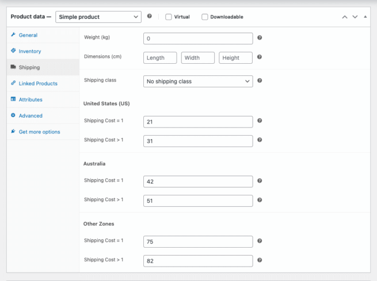This screenshot has width=377, height=281.
Task: Move Product data panel up with arrow
Action: [345, 17]
